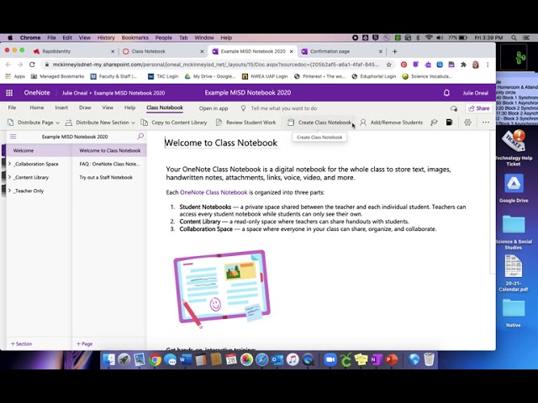Open the File tab in OneNote

pyautogui.click(x=12, y=107)
